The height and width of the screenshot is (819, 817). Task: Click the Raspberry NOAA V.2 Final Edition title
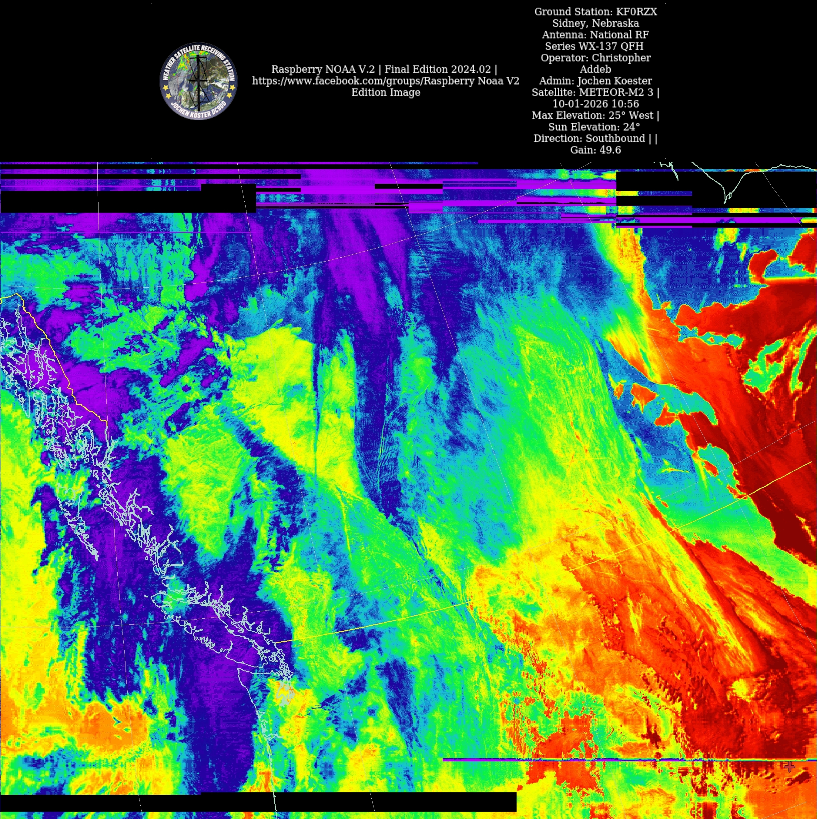tap(384, 69)
